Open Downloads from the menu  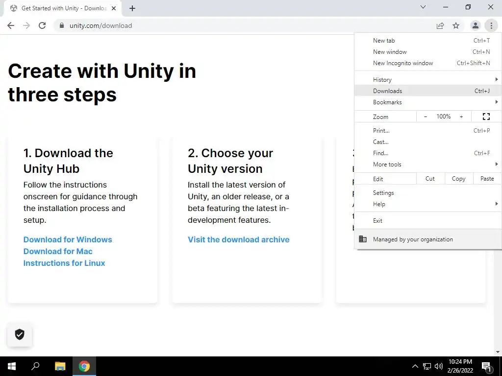click(428, 91)
